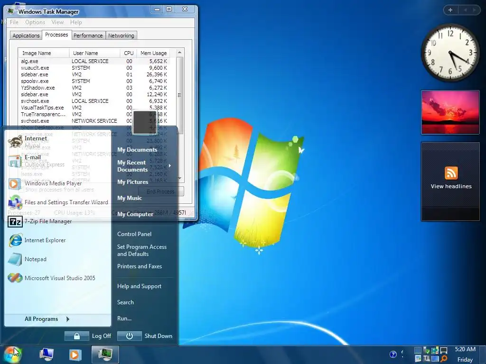Image resolution: width=486 pixels, height=364 pixels.
Task: Switch to the Networking tab
Action: (121, 36)
